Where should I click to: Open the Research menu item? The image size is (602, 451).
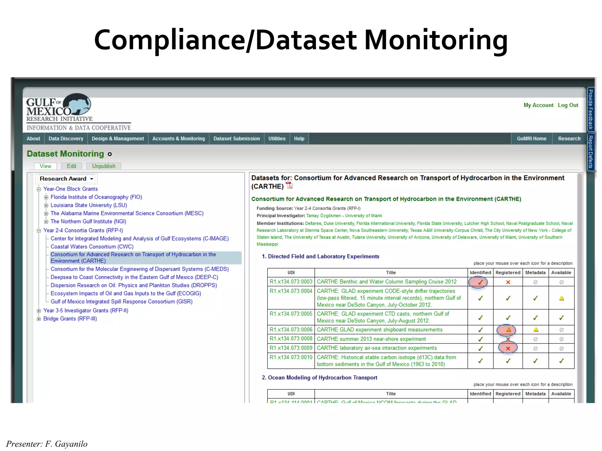(x=569, y=139)
